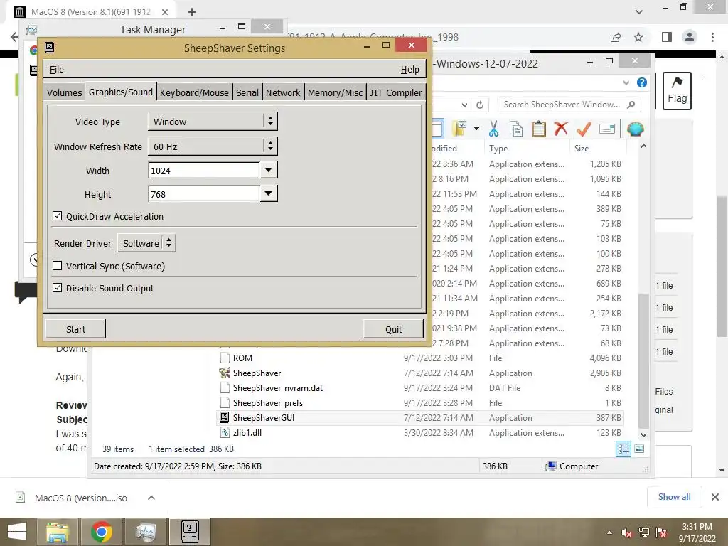
Task: Click the Search SheepShaver-Windows field
Action: (569, 105)
